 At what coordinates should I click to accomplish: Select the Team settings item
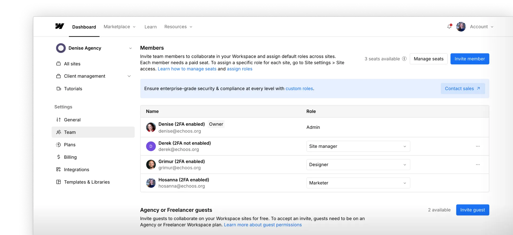(x=93, y=132)
